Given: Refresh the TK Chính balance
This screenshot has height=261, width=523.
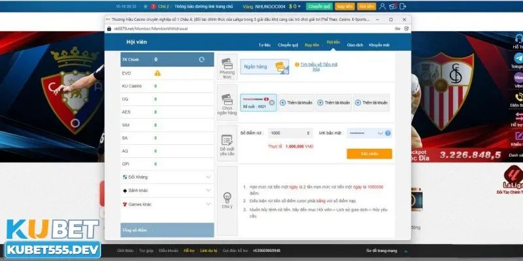Looking at the screenshot, I should (202, 59).
